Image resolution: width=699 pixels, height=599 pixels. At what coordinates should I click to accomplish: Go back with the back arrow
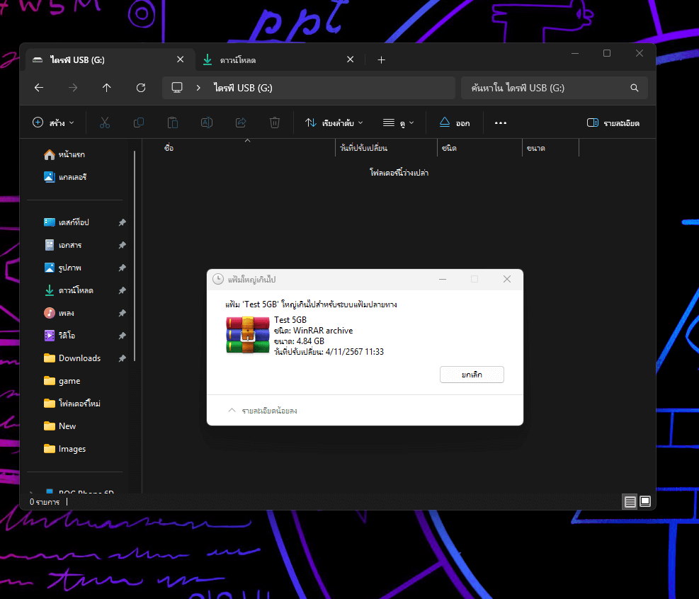pyautogui.click(x=39, y=88)
